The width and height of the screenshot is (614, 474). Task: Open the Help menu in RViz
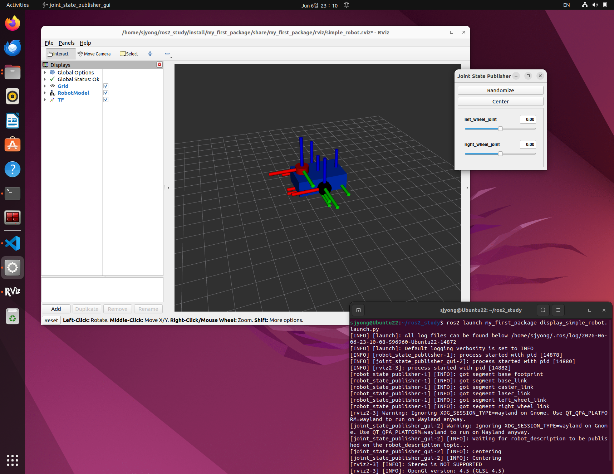click(x=85, y=43)
